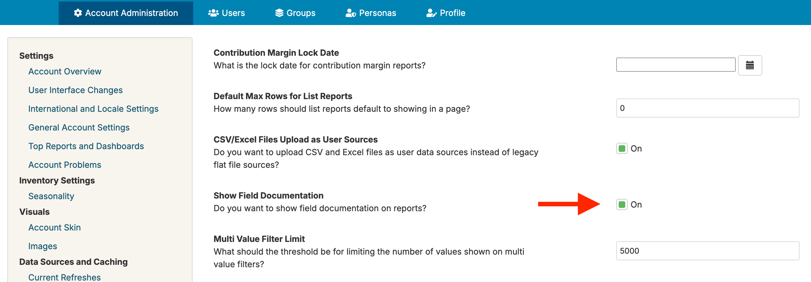This screenshot has height=282, width=811.
Task: Disable Show Field Documentation toggle
Action: tap(621, 205)
